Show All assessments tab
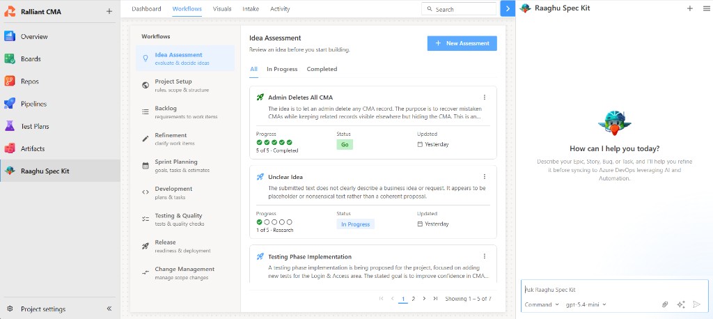Image resolution: width=713 pixels, height=319 pixels. (x=253, y=69)
